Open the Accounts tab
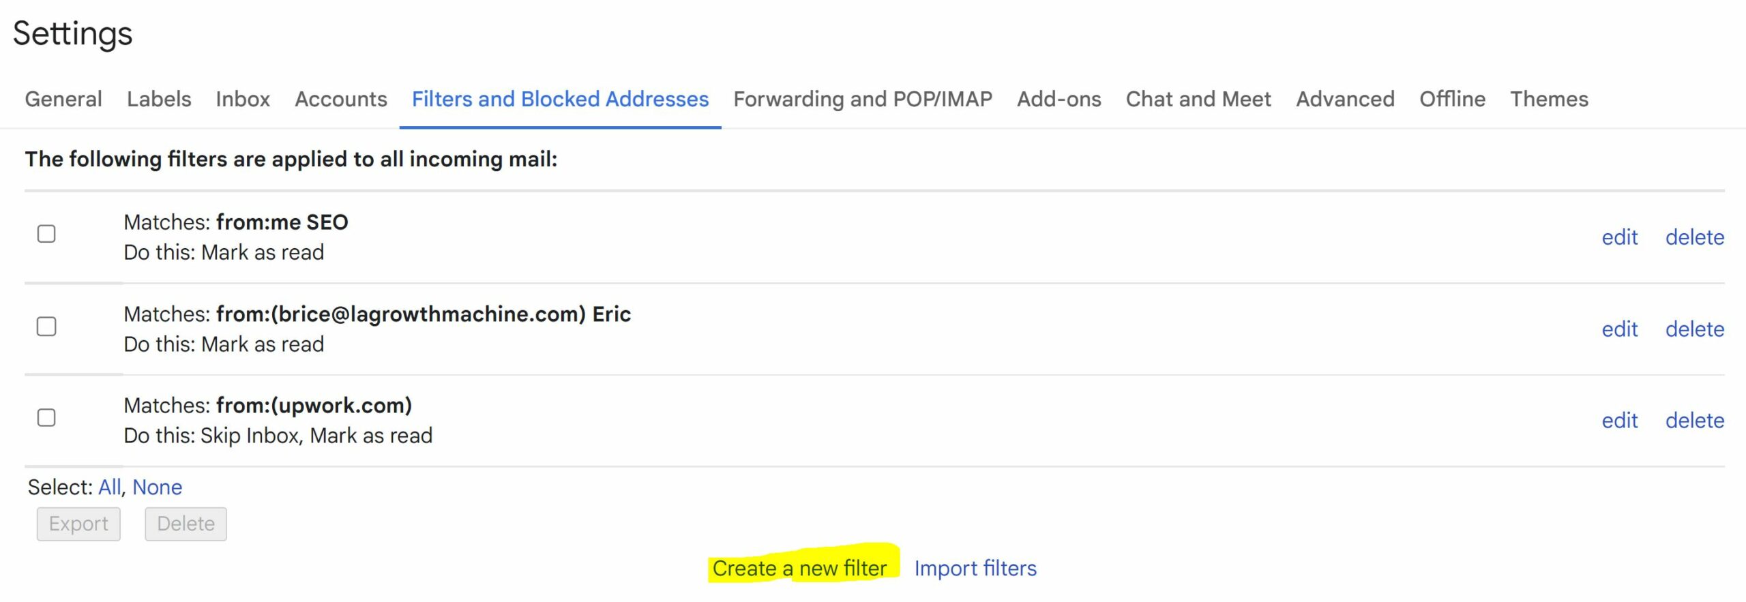 click(341, 100)
